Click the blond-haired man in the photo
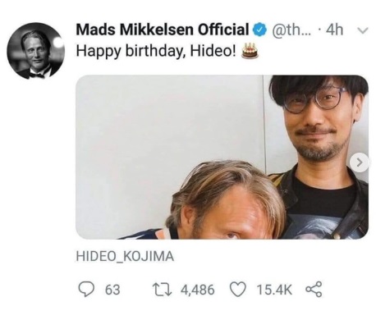The width and height of the screenshot is (376, 311). pyautogui.click(x=224, y=203)
